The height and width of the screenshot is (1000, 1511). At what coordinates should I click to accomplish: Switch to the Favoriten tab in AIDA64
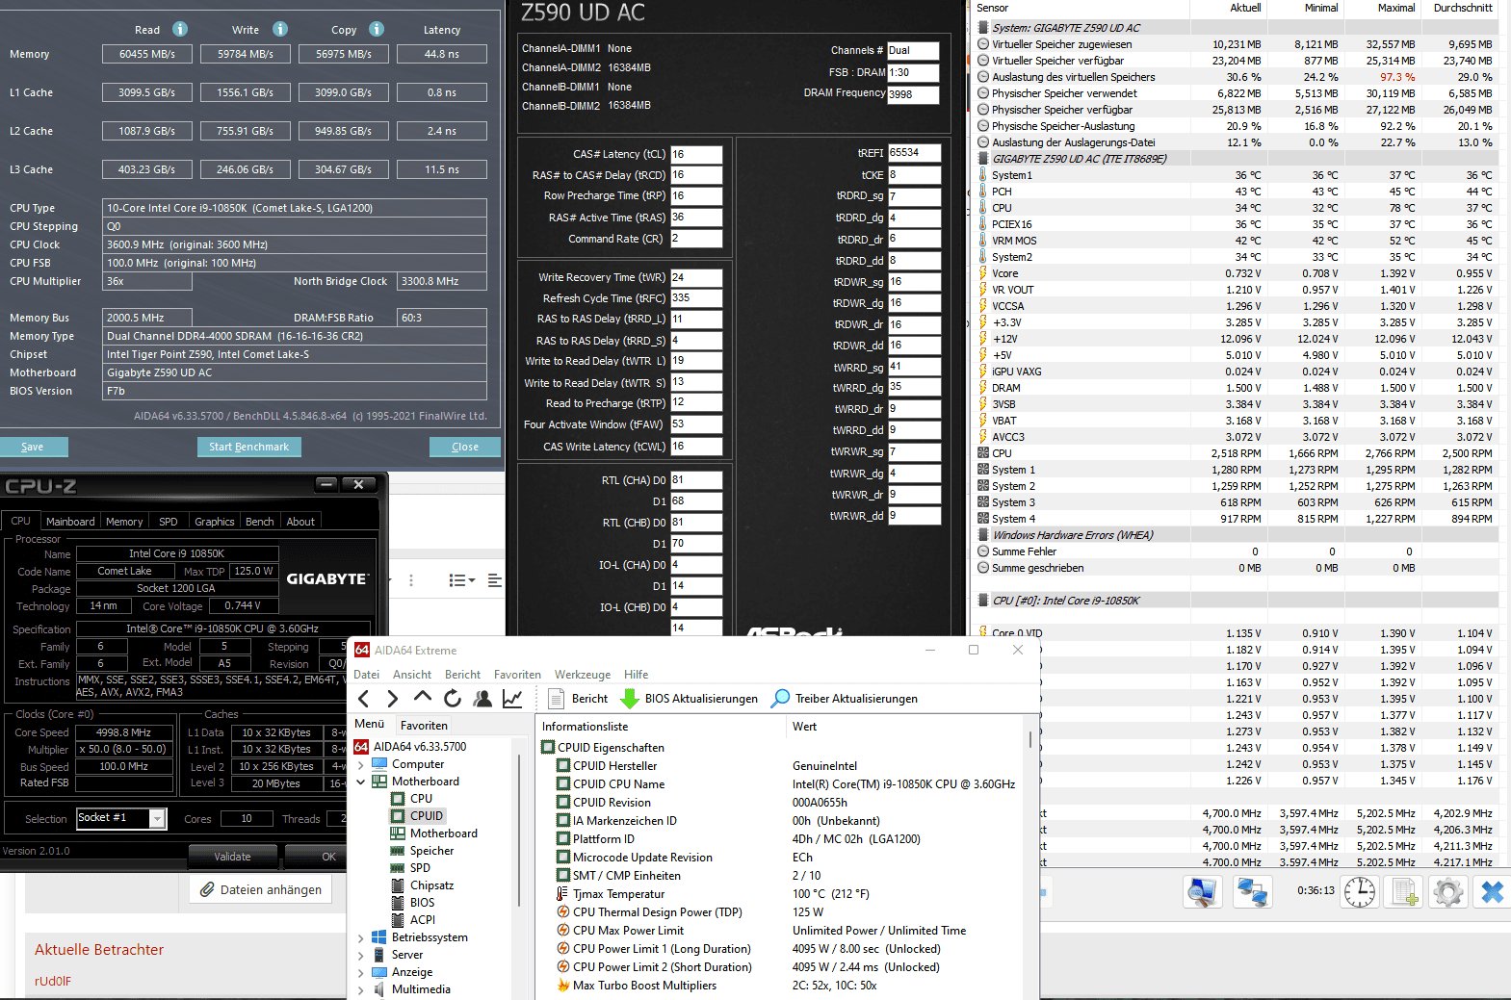pyautogui.click(x=424, y=726)
